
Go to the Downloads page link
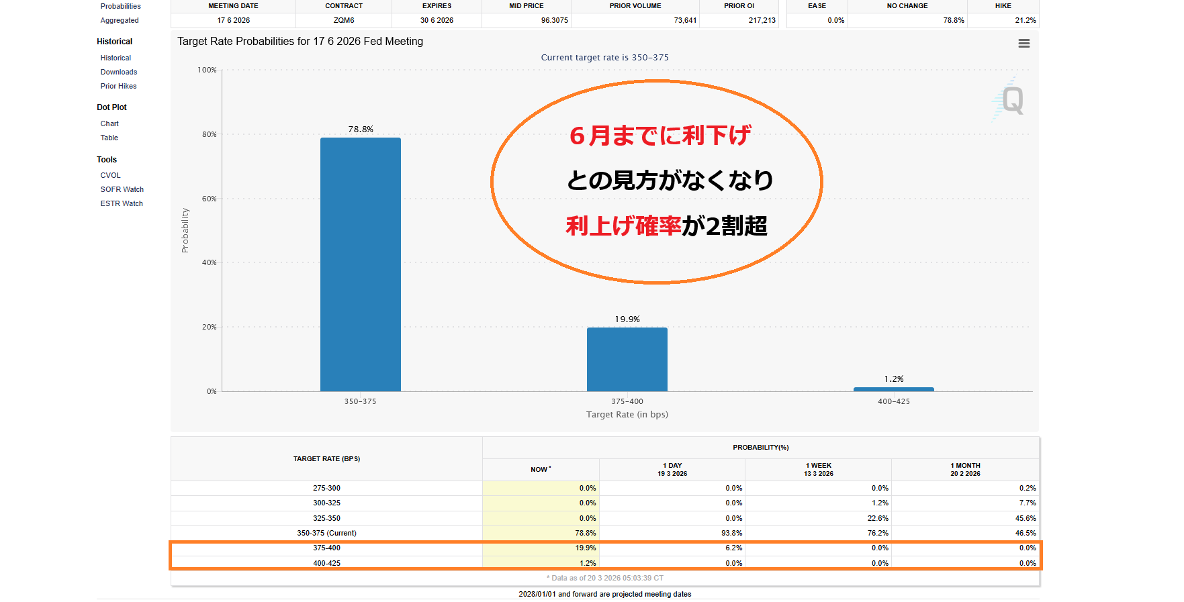[x=119, y=72]
